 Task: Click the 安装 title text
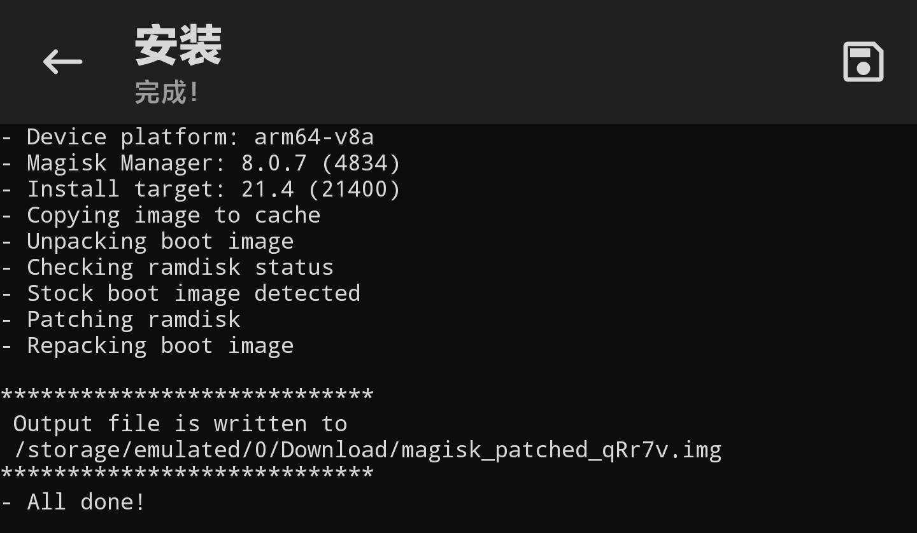(178, 46)
